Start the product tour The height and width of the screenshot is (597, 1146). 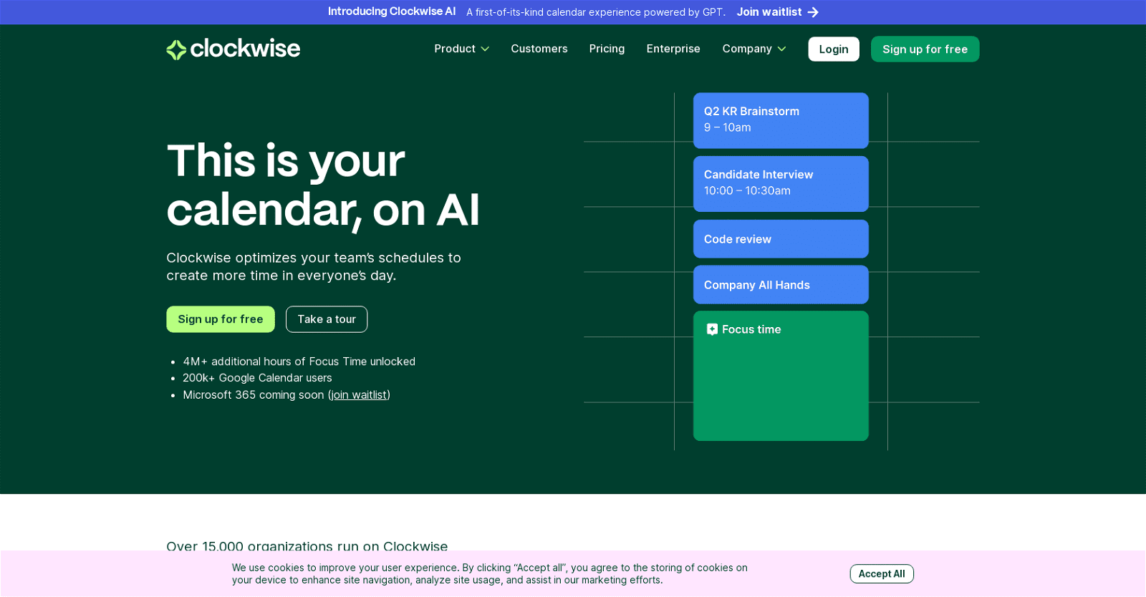326,319
